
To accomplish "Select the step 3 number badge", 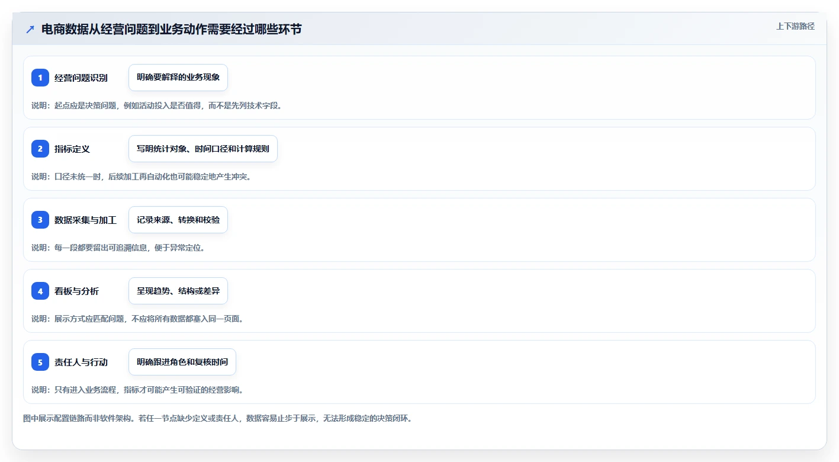I will [40, 220].
